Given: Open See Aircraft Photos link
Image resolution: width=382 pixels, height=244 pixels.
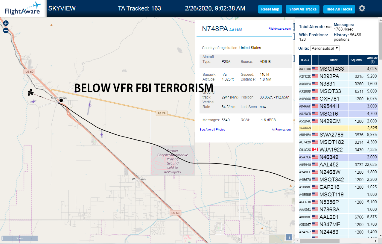Looking at the screenshot, I should click(212, 130).
